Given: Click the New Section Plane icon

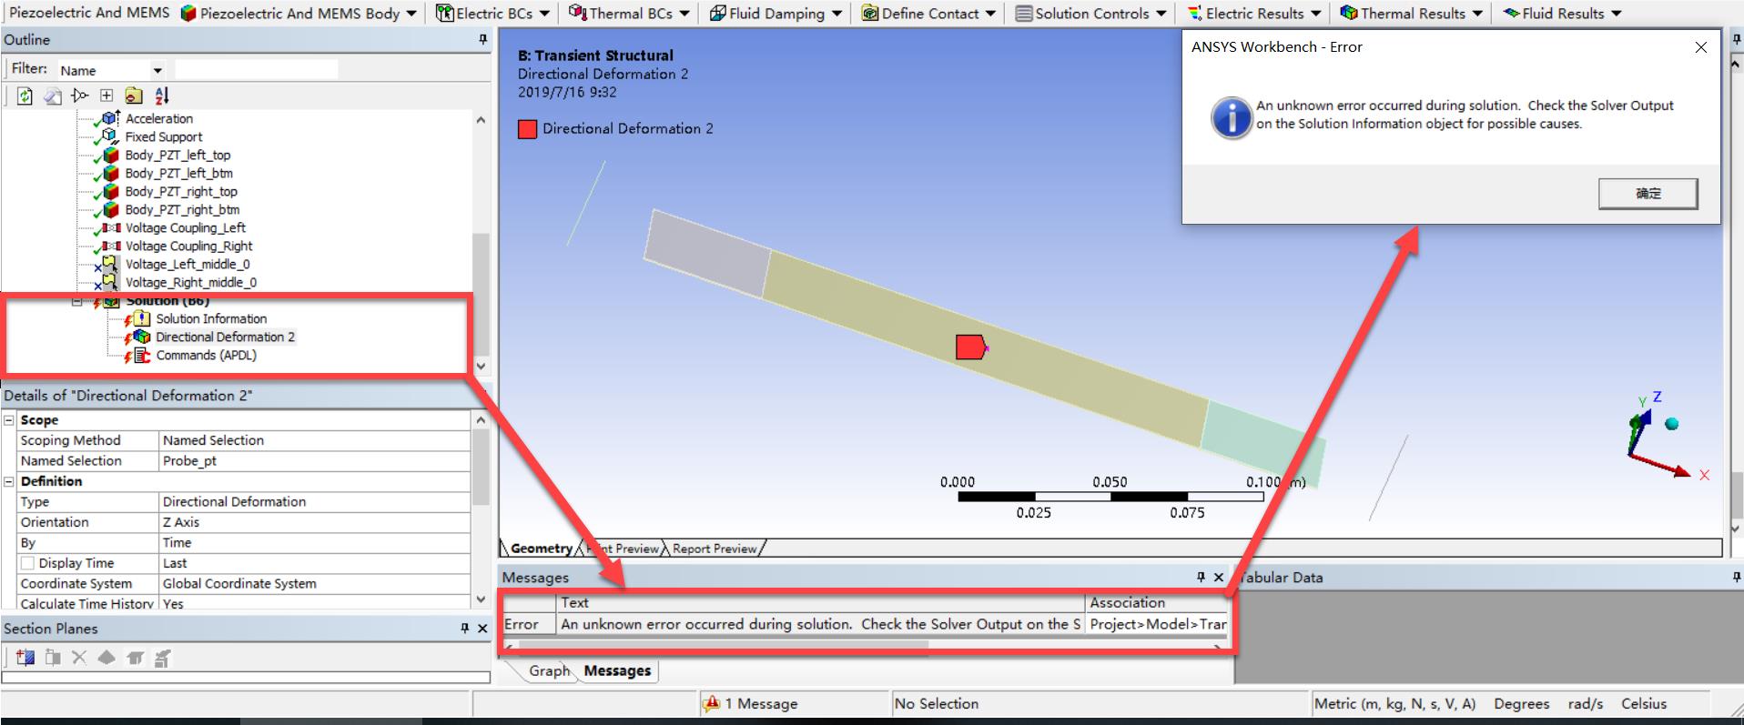Looking at the screenshot, I should (x=25, y=658).
